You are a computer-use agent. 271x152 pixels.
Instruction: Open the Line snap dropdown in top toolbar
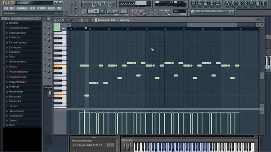tap(180, 11)
